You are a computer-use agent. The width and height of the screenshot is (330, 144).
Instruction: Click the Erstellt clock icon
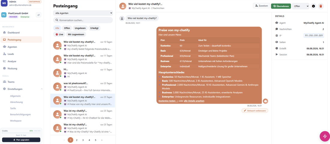click(277, 48)
